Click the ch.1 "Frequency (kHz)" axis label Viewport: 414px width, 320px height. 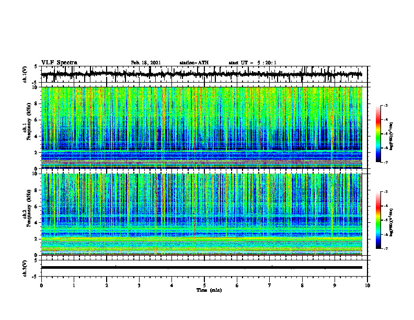pos(29,122)
